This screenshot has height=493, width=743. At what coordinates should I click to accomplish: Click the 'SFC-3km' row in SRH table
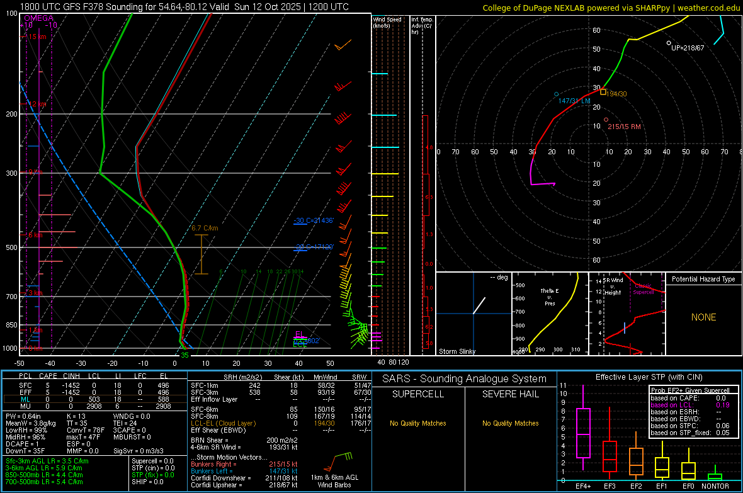[281, 392]
